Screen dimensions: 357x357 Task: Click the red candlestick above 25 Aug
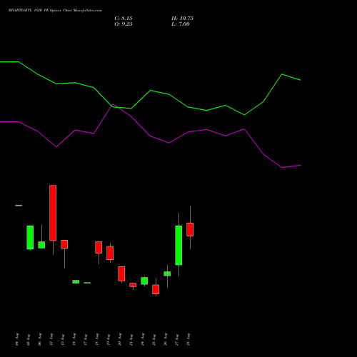tap(156, 289)
